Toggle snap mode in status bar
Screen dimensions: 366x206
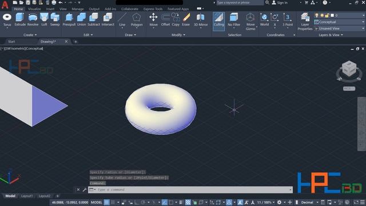coord(113,202)
